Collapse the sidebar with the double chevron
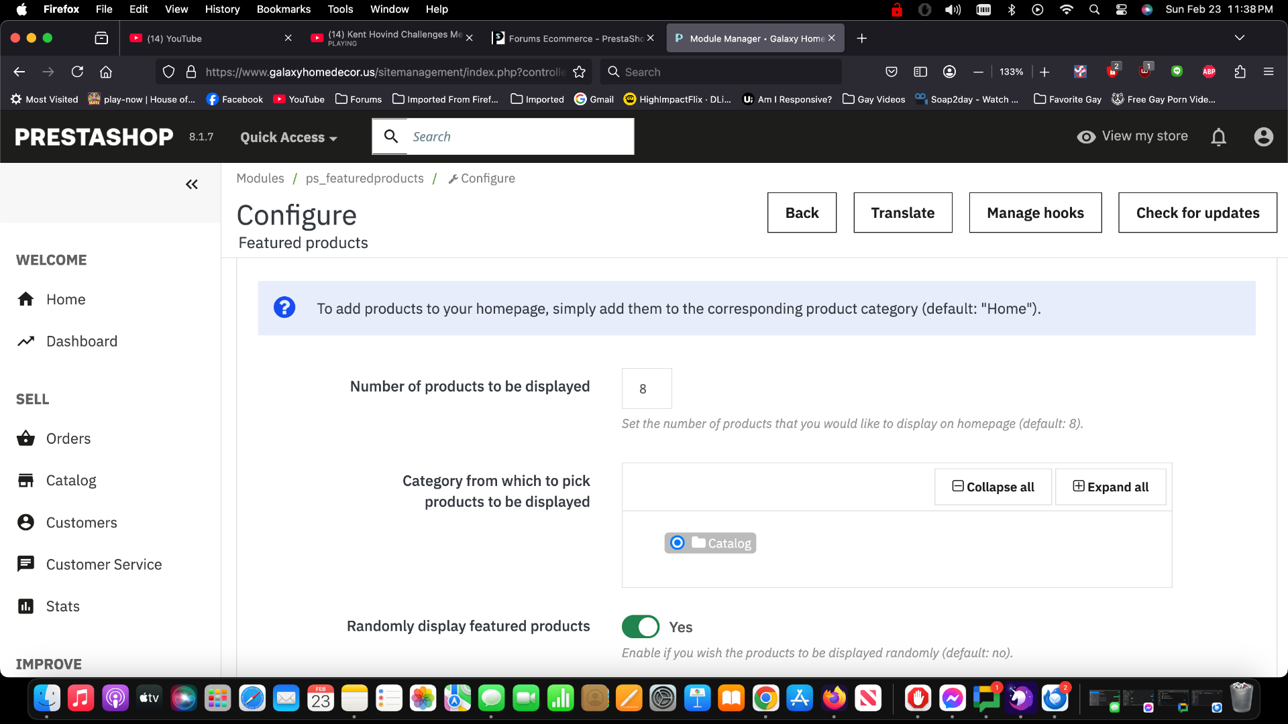The height and width of the screenshot is (724, 1288). click(x=192, y=184)
